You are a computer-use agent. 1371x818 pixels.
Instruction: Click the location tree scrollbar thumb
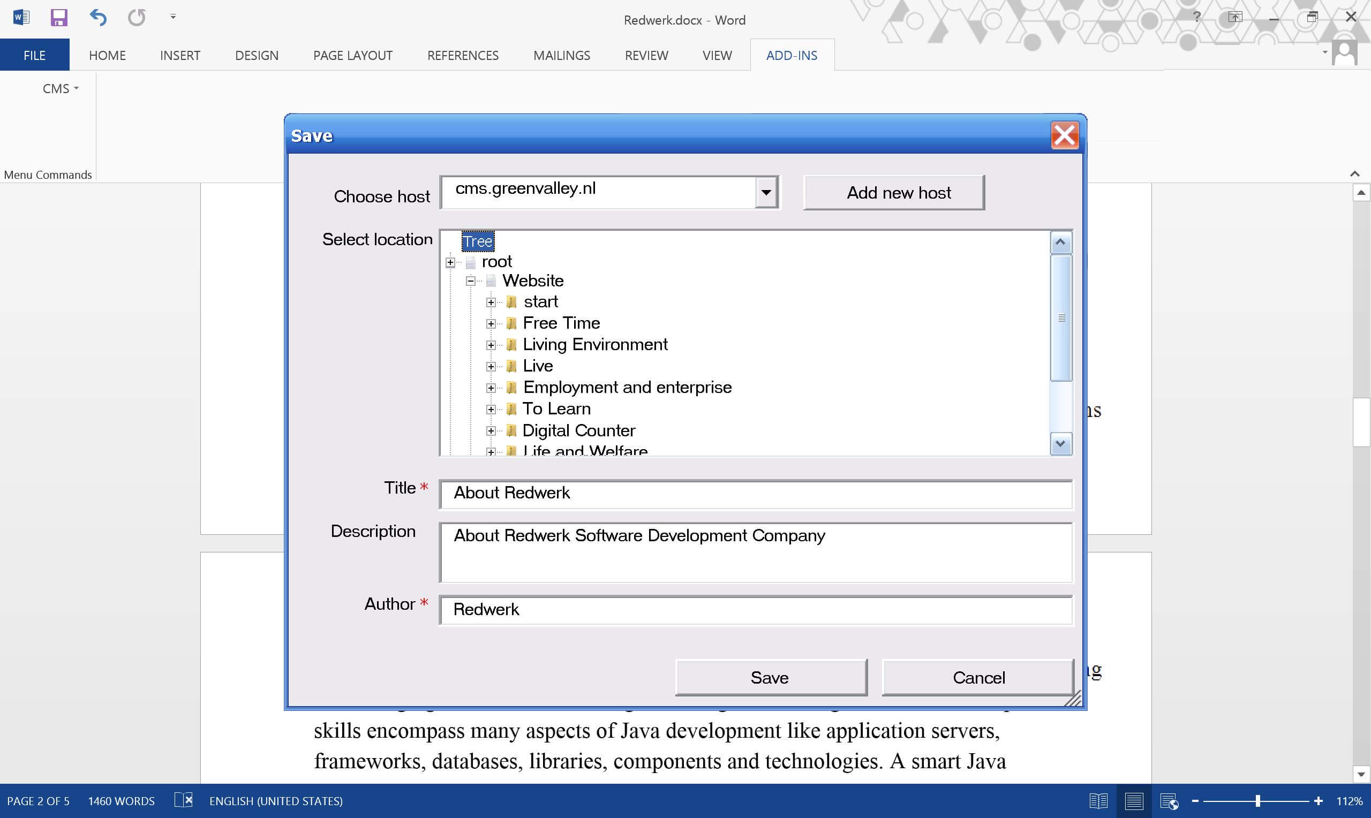tap(1060, 318)
